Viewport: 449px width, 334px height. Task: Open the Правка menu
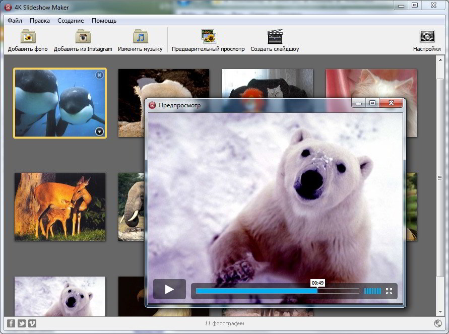[x=40, y=21]
